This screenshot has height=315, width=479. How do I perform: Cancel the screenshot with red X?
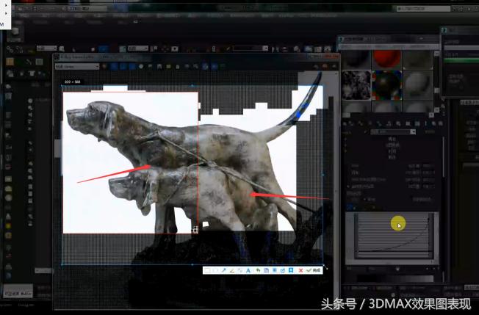(x=301, y=270)
